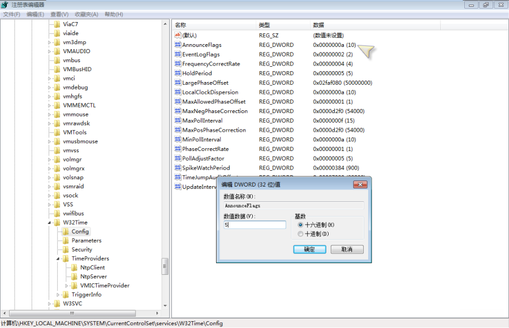Click the Registry Editor title bar icon
The height and width of the screenshot is (328, 509).
(x=6, y=5)
